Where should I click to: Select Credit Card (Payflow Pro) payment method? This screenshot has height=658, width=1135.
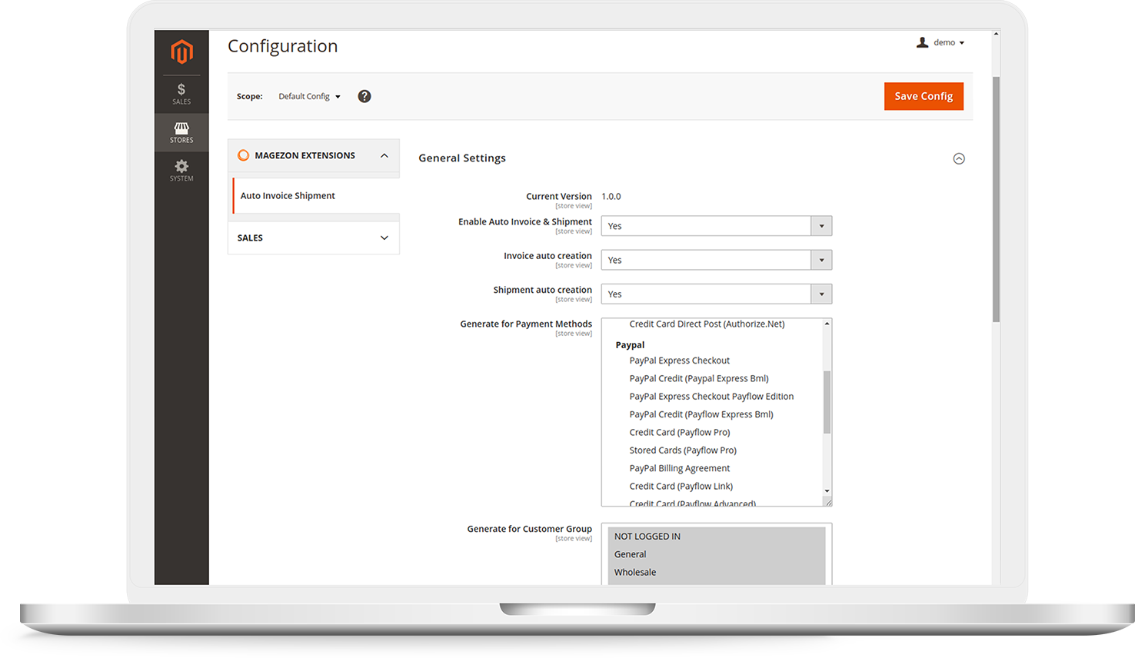pos(679,432)
